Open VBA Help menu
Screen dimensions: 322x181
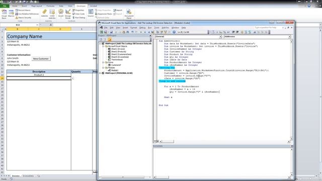tap(184, 28)
